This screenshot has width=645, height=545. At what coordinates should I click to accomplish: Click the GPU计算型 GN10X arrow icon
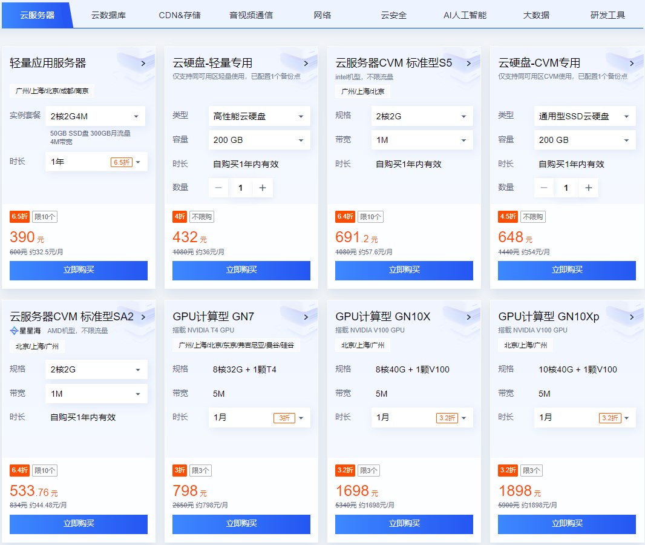(x=468, y=316)
